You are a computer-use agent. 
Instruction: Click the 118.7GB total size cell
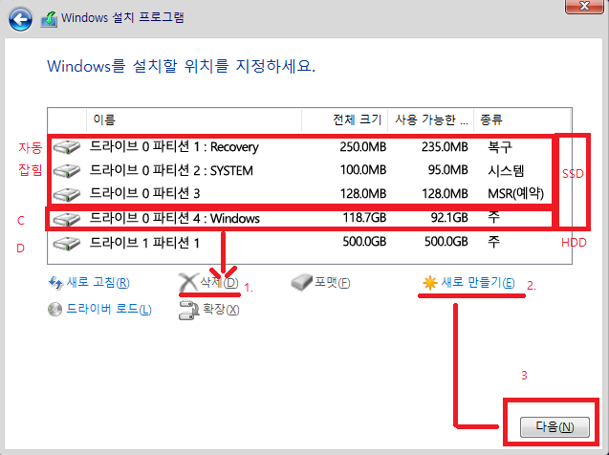point(364,218)
